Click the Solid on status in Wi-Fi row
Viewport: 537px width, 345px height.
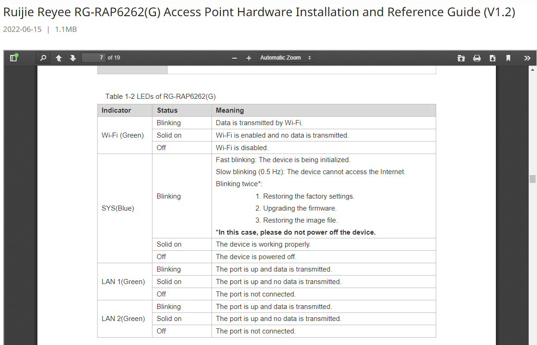point(169,135)
